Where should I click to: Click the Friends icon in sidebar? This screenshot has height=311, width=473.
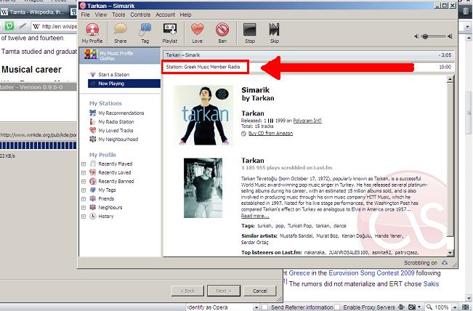pos(93,198)
